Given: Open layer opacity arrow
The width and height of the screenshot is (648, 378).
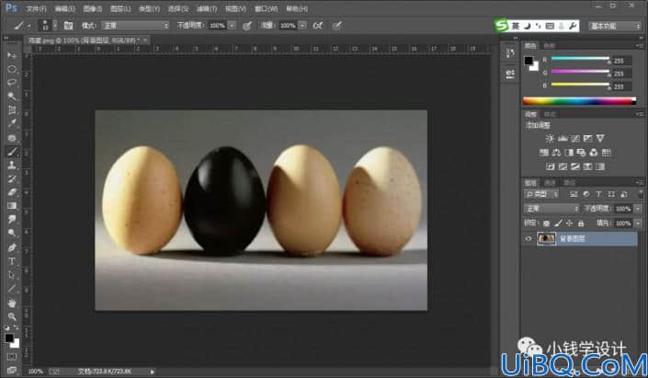Looking at the screenshot, I should (x=638, y=209).
